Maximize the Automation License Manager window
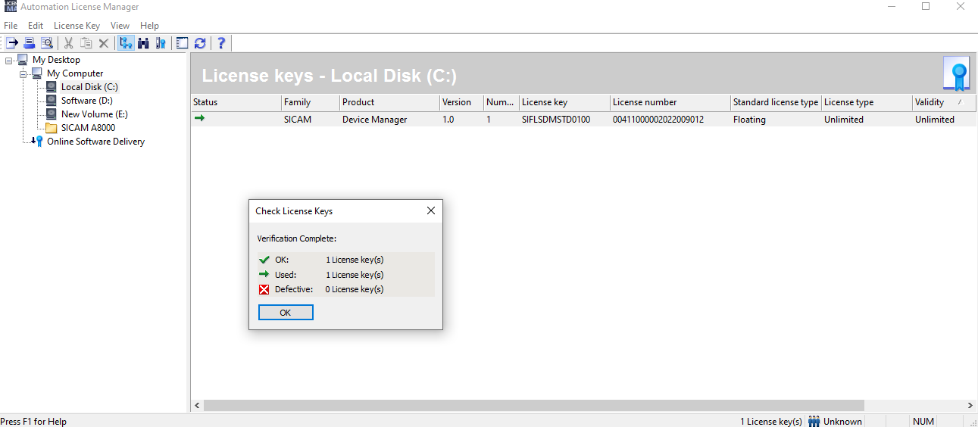Viewport: 978px width, 427px height. 926,7
